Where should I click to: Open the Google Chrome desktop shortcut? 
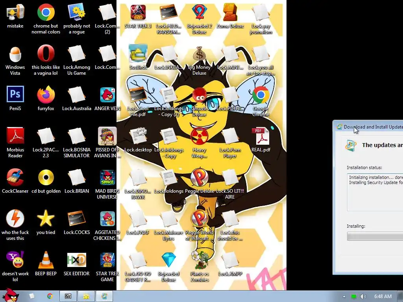(261, 95)
